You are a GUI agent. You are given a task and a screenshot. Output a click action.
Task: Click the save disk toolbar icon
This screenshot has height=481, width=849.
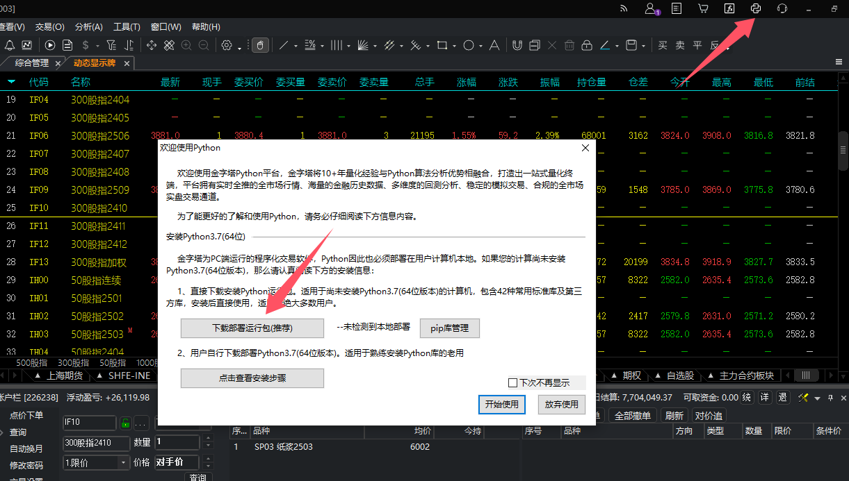click(631, 45)
